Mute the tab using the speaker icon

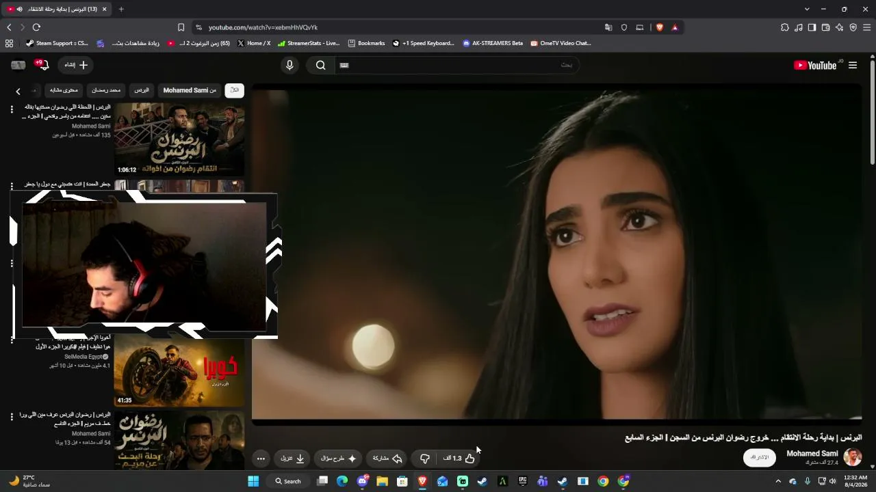click(x=19, y=9)
